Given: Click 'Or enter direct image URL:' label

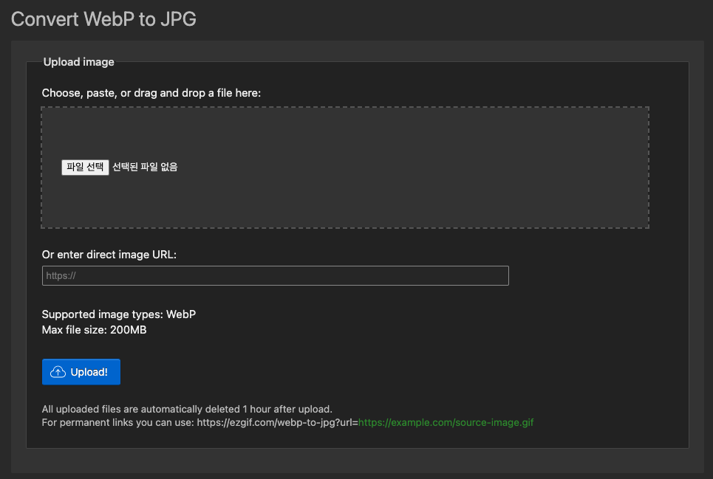Looking at the screenshot, I should 109,254.
